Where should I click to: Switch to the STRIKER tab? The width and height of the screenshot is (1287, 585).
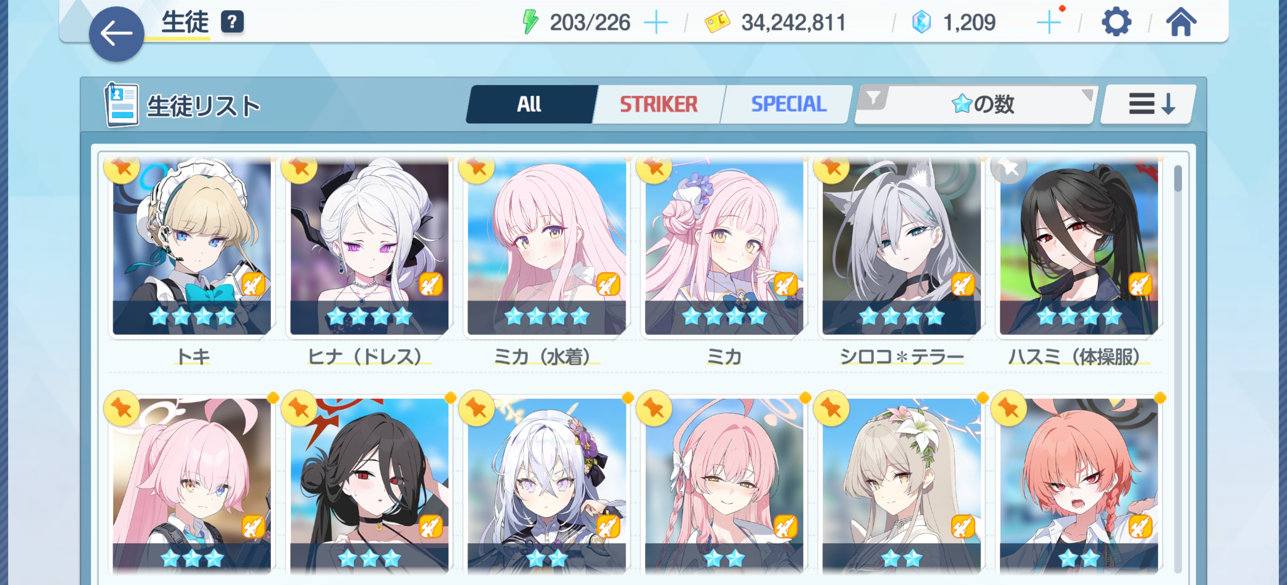pyautogui.click(x=659, y=104)
